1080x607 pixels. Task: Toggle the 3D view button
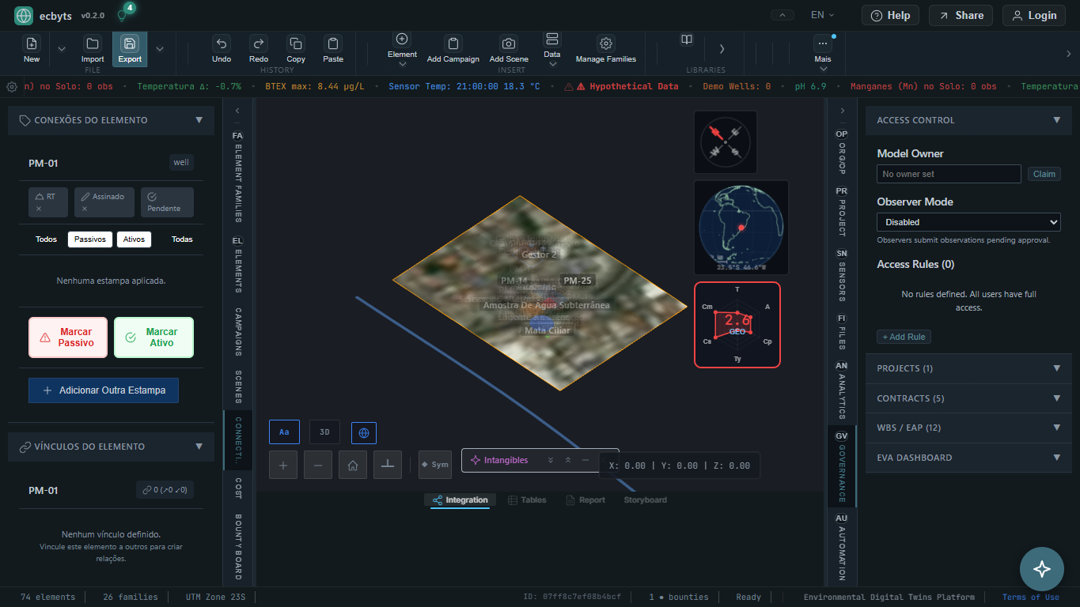click(x=324, y=432)
